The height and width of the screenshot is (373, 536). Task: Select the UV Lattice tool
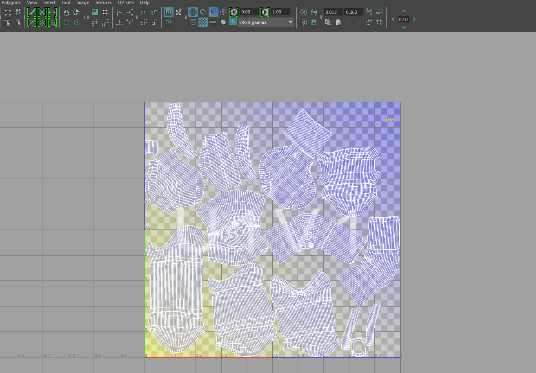tap(8, 12)
